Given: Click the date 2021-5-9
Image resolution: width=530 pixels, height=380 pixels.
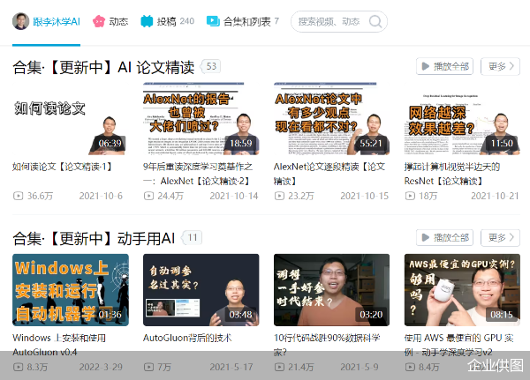Looking at the screenshot, I should point(360,367).
